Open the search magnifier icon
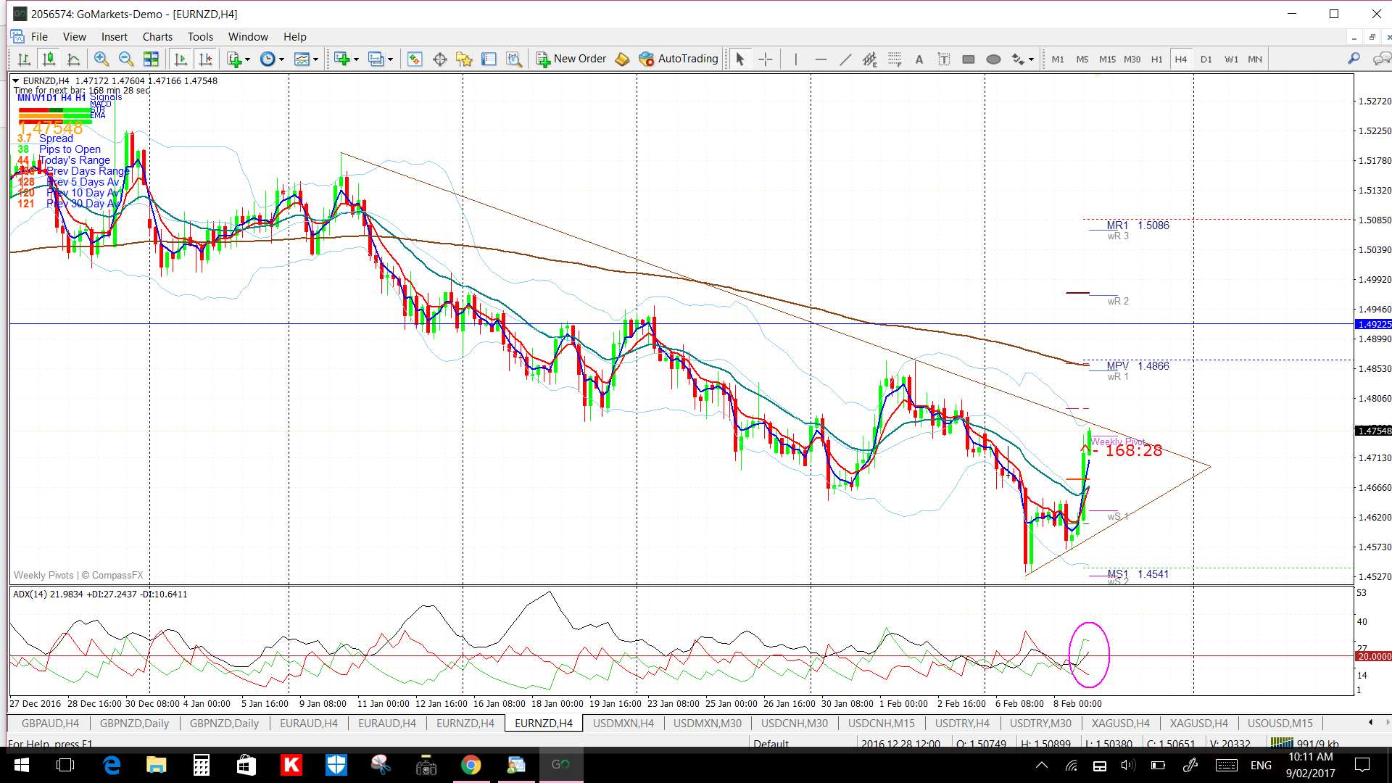 [x=1354, y=59]
